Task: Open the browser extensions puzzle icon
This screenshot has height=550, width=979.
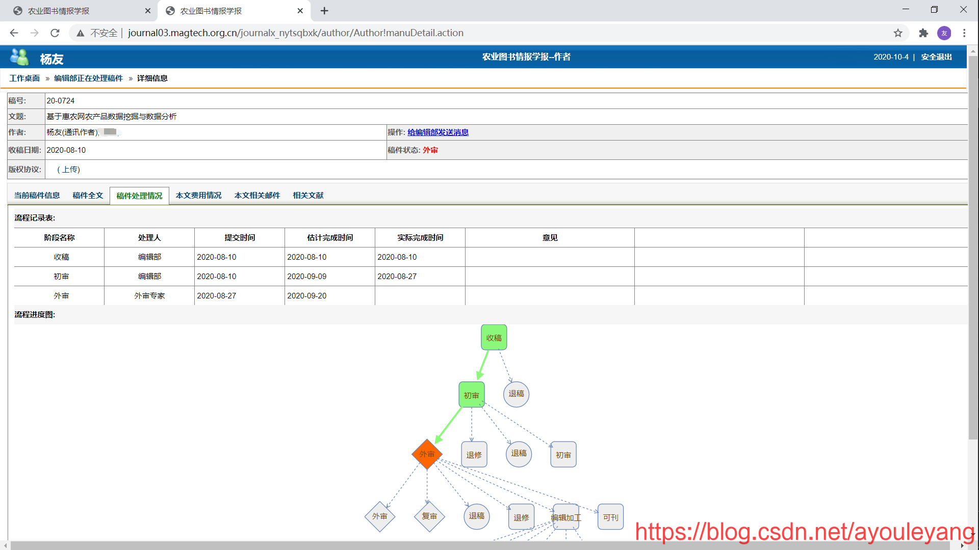Action: click(x=923, y=33)
